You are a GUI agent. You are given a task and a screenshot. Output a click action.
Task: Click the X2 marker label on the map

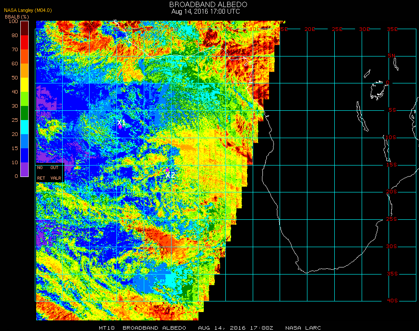tap(170, 175)
